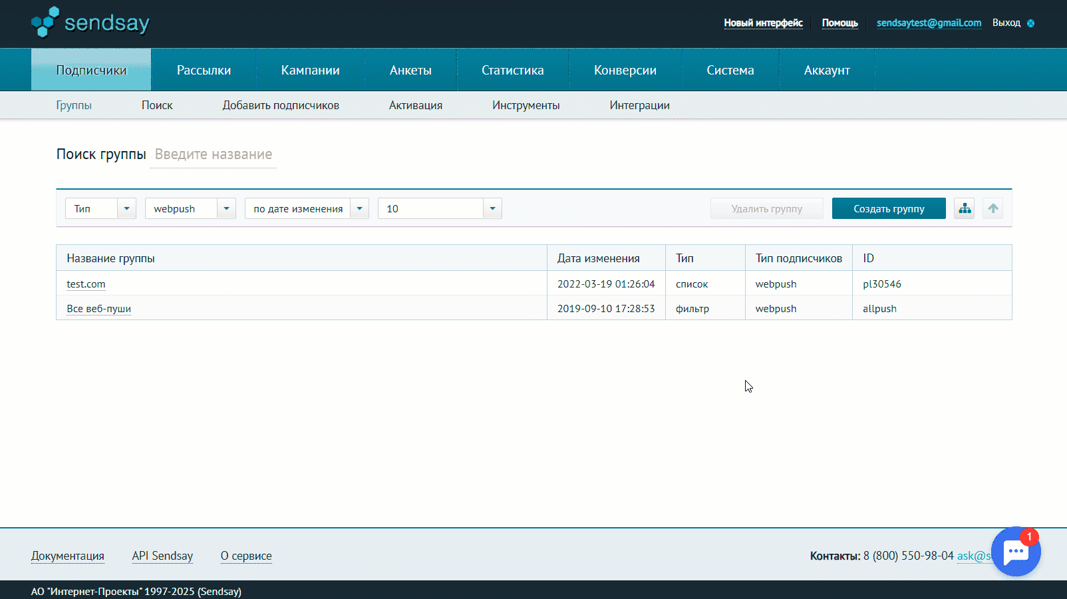The image size is (1067, 599).
Task: Switch to the Статистика tab
Action: click(512, 70)
